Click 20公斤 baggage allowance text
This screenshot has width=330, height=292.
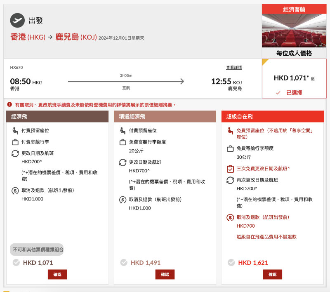[136, 151]
